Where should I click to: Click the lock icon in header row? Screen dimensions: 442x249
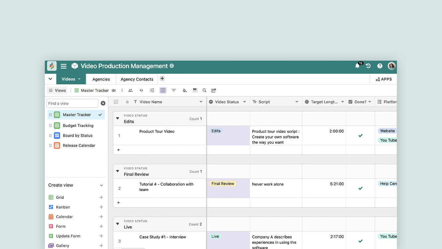coord(127,102)
